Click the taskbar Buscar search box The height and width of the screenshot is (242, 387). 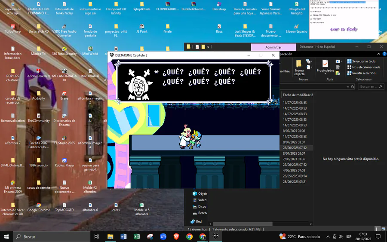click(x=51, y=236)
